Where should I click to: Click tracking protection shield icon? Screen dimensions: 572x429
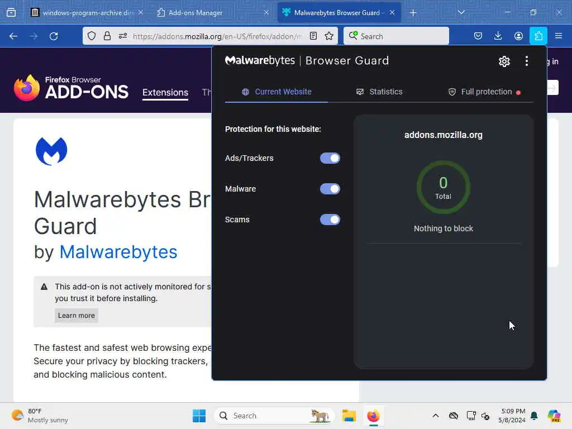[92, 36]
